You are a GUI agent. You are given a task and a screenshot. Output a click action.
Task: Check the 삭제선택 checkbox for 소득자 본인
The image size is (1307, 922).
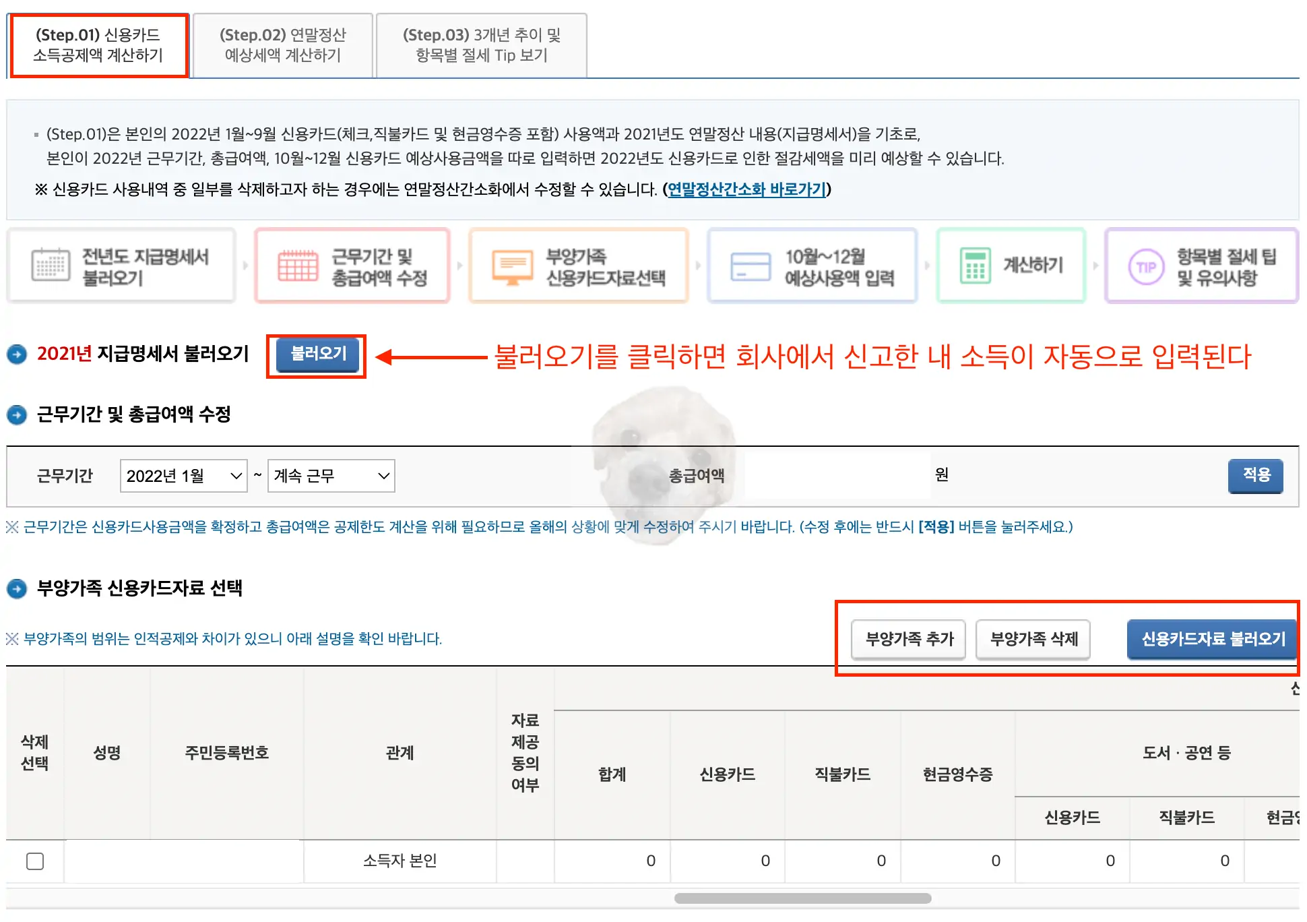34,861
